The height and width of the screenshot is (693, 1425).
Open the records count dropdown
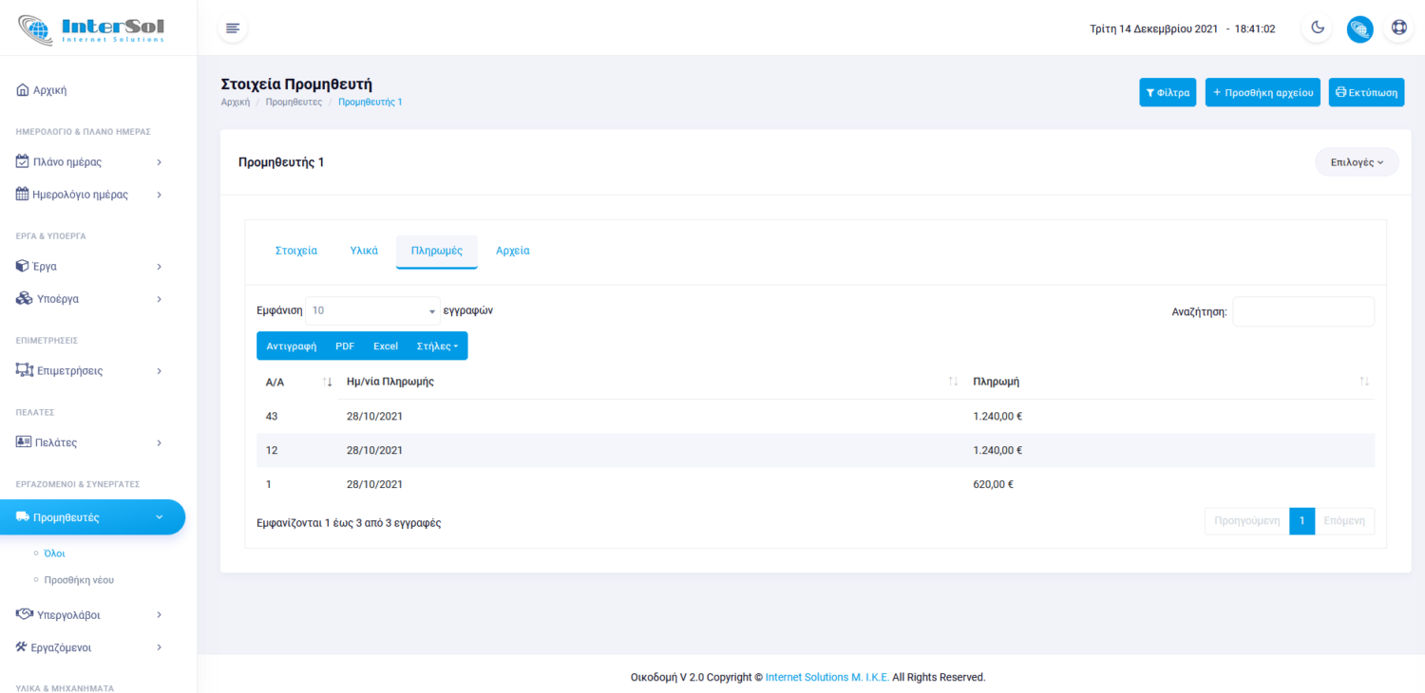(372, 311)
